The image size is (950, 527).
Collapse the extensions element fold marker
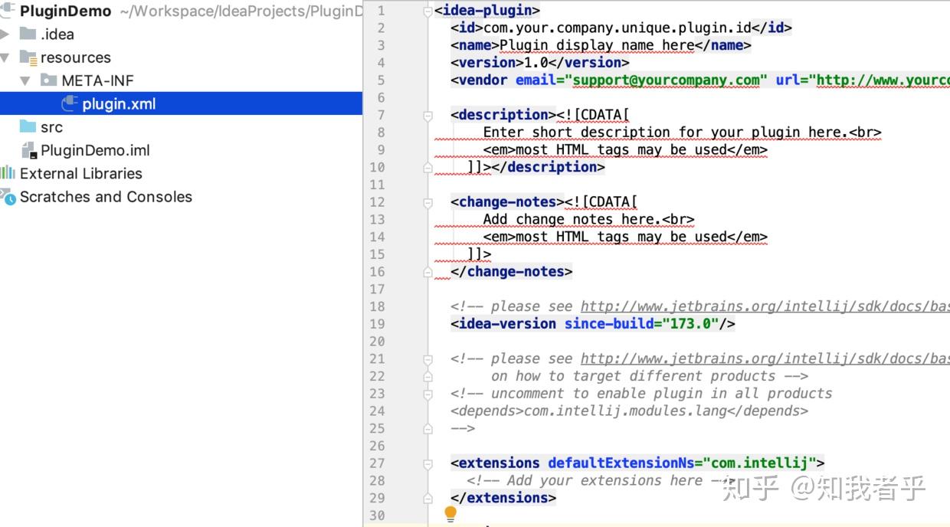click(x=427, y=463)
